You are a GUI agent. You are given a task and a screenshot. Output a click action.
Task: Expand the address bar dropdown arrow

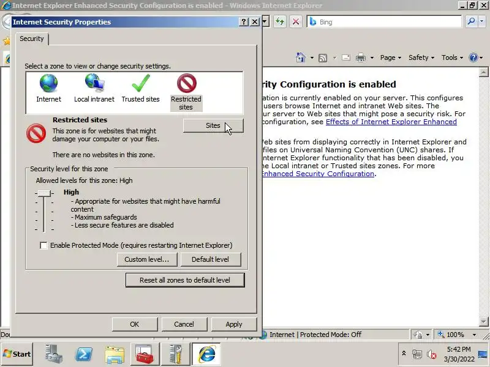point(265,21)
